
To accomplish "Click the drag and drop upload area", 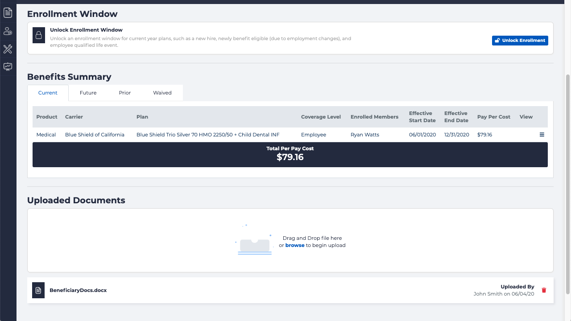I will 290,240.
